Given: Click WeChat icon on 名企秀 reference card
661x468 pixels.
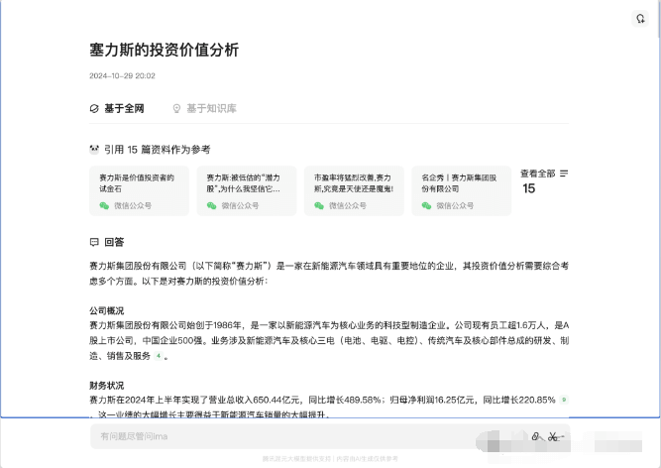Looking at the screenshot, I should [x=426, y=206].
